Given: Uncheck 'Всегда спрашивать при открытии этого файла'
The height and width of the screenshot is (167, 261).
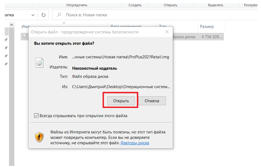Looking at the screenshot, I should pos(36,116).
